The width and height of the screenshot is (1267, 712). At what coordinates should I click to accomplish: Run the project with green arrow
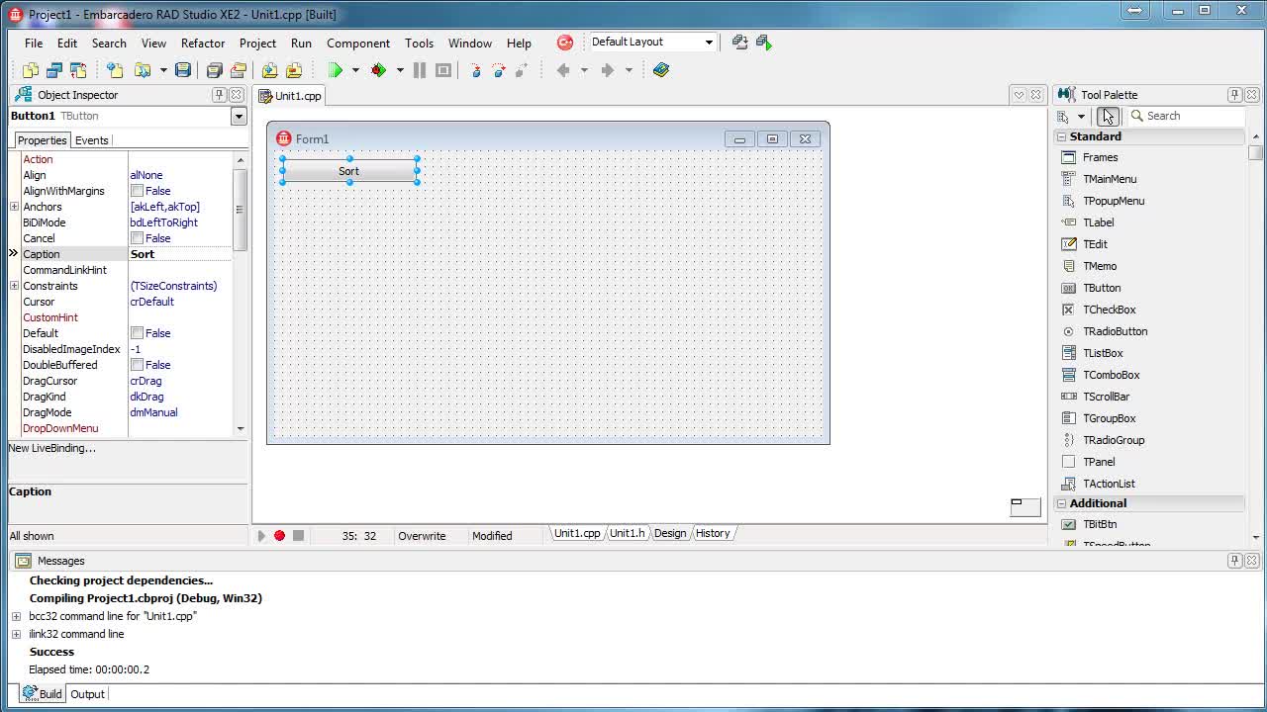[x=336, y=70]
